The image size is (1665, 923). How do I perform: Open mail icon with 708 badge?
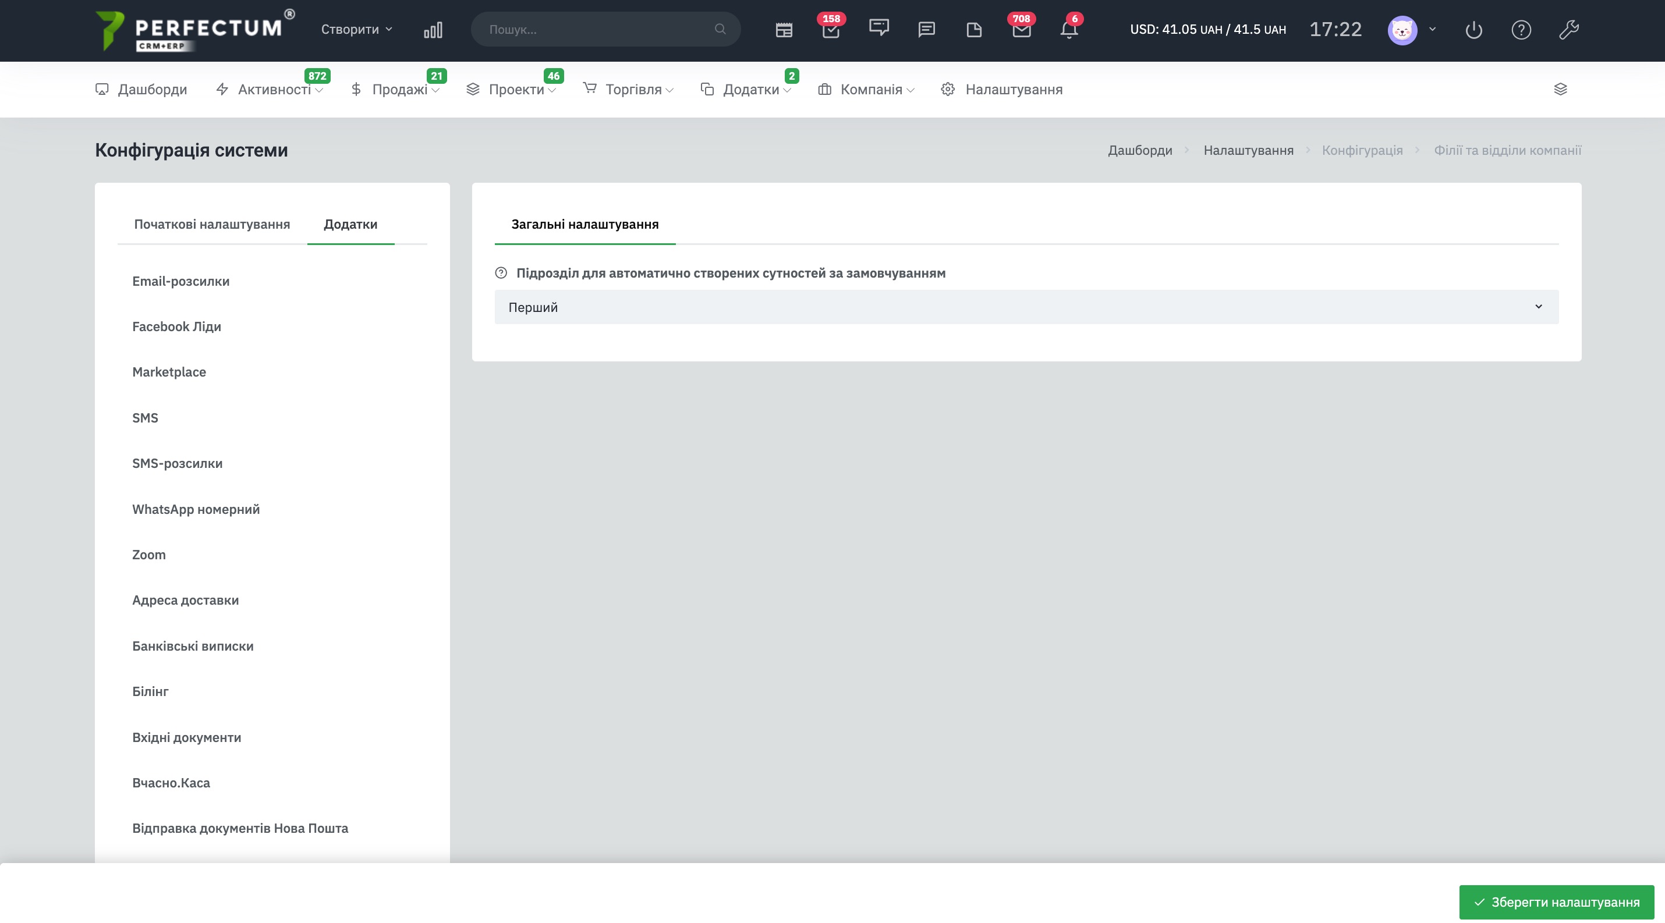(1021, 30)
